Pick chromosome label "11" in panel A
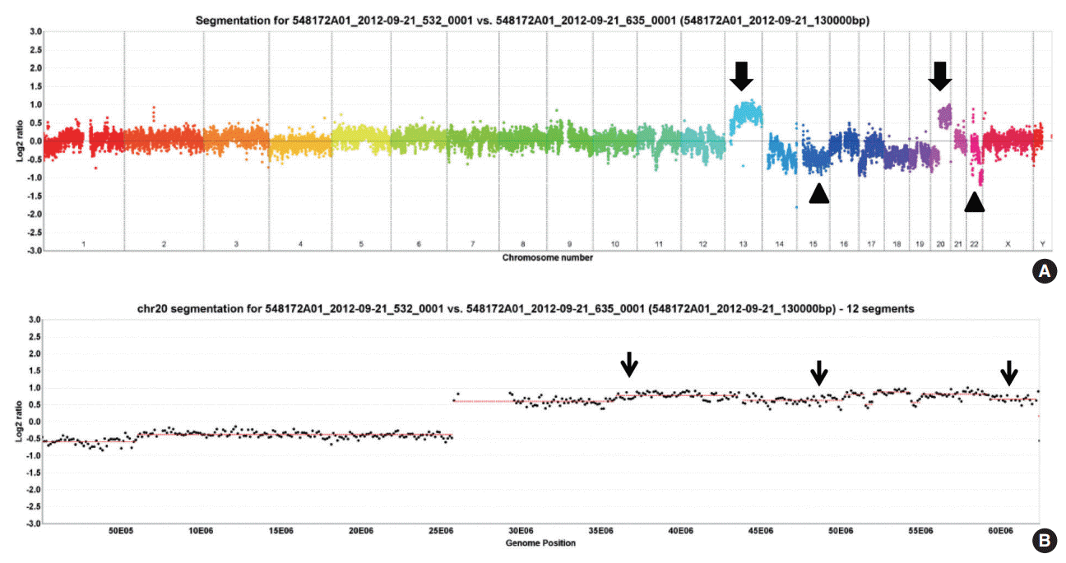Viewport: 1066px width, 563px height. click(x=659, y=245)
